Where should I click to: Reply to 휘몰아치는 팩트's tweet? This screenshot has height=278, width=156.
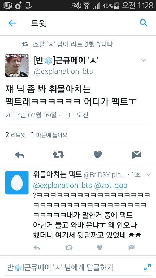pyautogui.click(x=37, y=247)
